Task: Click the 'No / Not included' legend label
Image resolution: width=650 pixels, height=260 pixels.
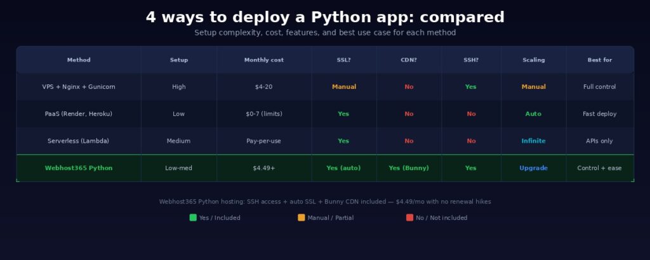Action: 442,218
